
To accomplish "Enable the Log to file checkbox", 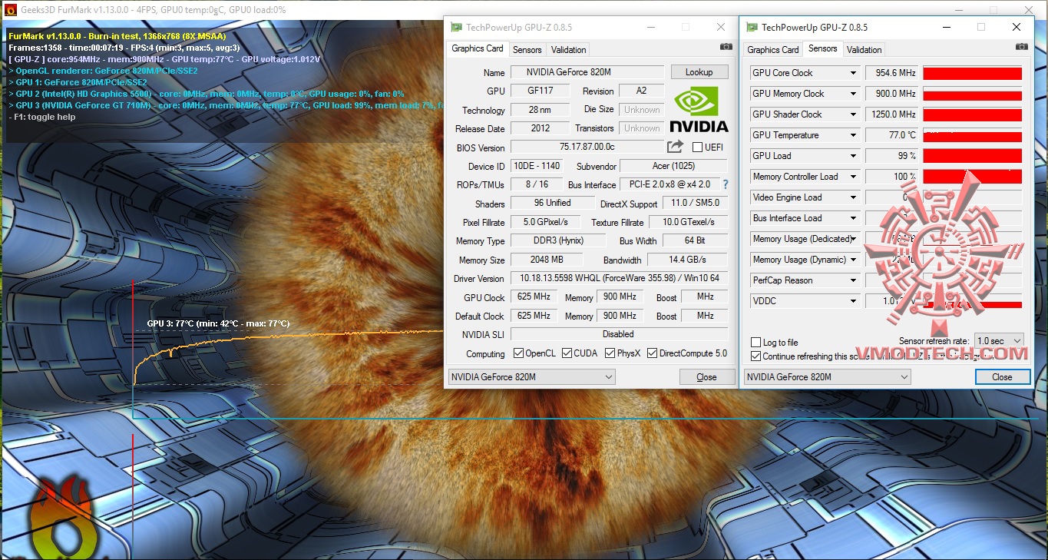I will click(756, 343).
